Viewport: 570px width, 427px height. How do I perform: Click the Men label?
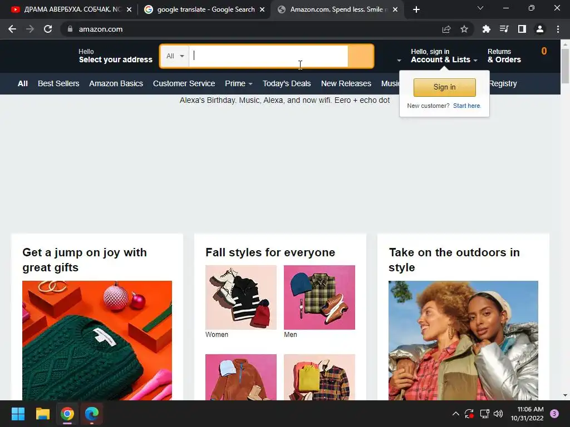click(x=291, y=334)
